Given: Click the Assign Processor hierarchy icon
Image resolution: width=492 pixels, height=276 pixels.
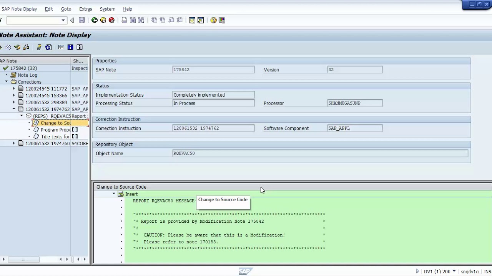Looking at the screenshot, I should click(x=26, y=47).
